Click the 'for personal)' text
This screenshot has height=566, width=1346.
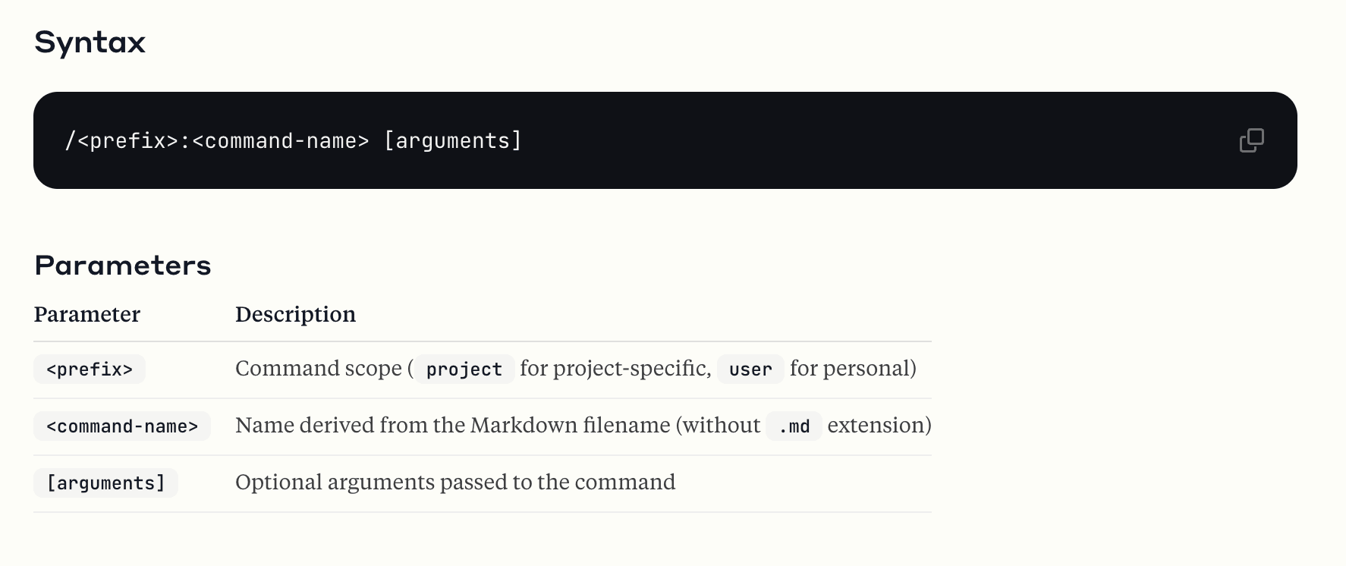(x=853, y=369)
